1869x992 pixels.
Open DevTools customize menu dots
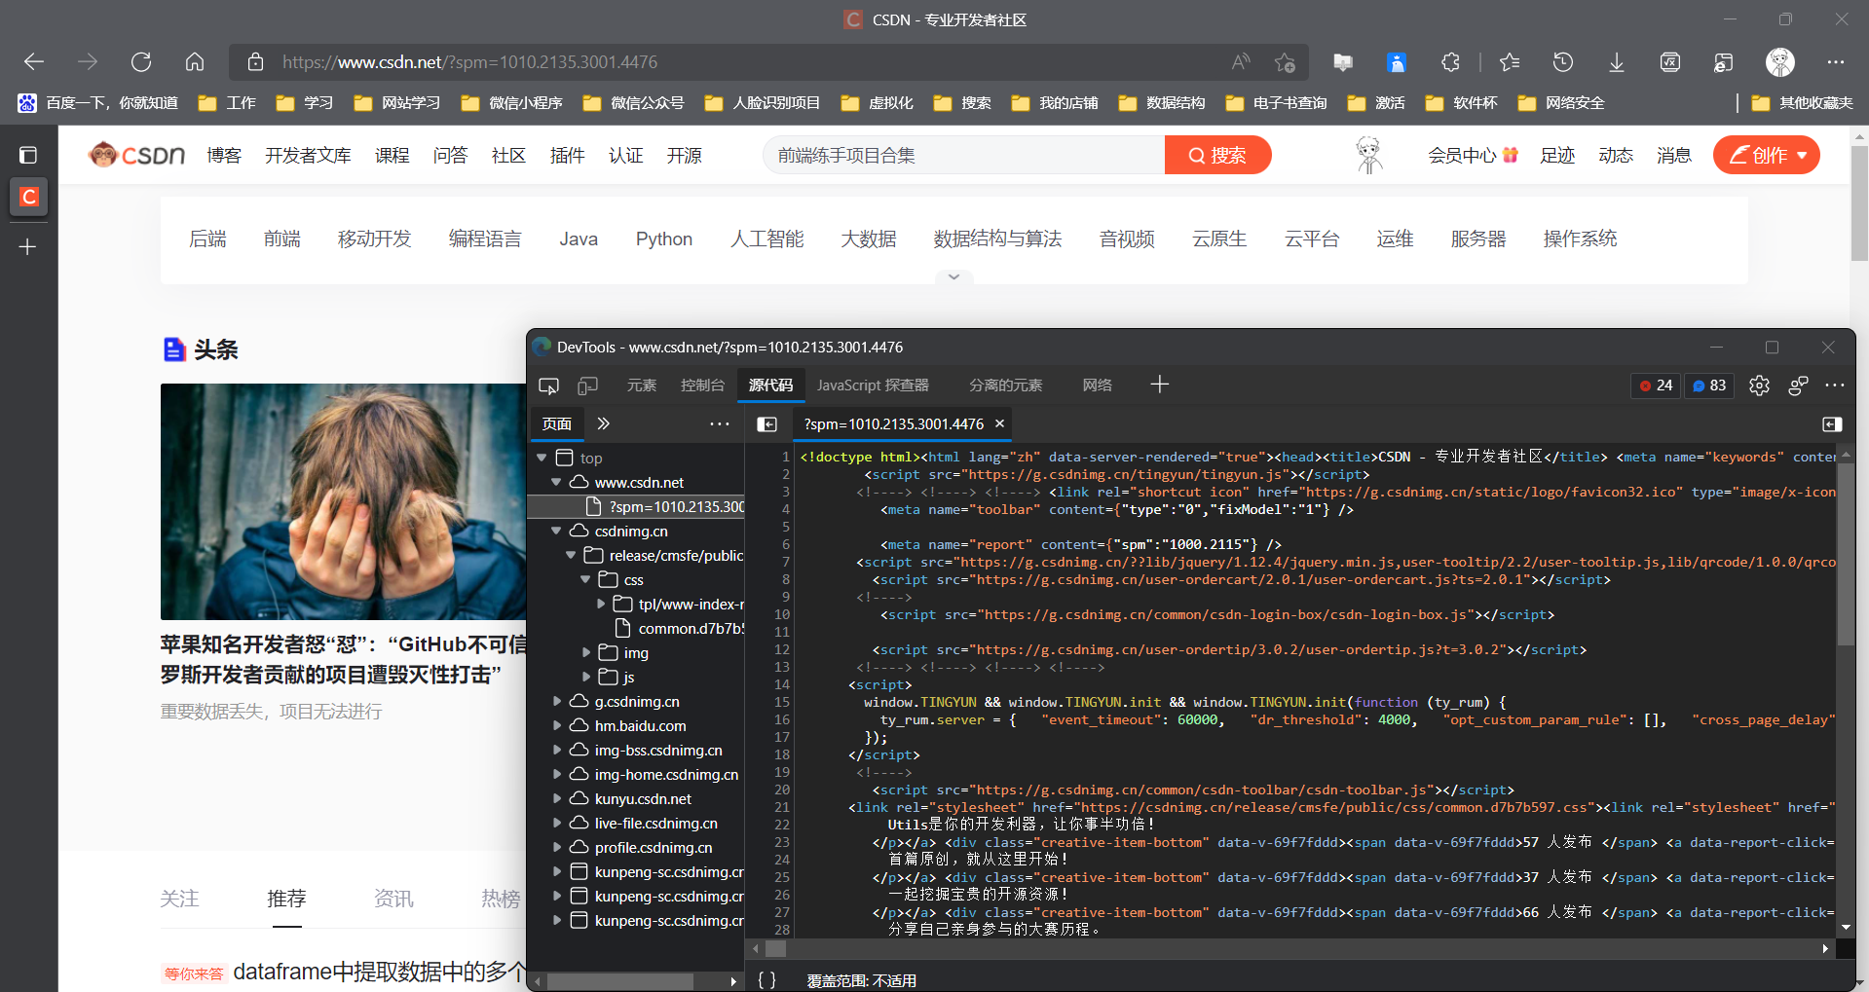[1835, 386]
